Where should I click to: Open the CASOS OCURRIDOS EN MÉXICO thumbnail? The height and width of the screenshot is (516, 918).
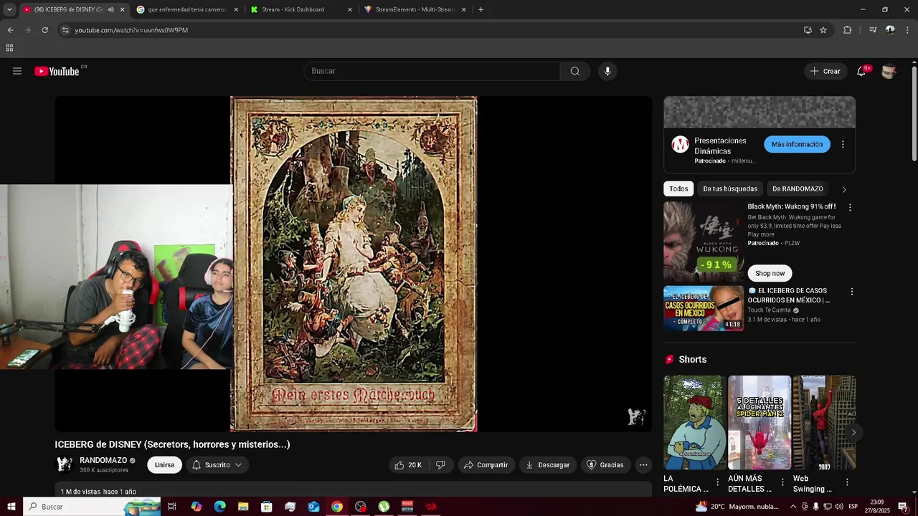point(704,308)
